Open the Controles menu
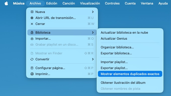The height and width of the screenshot is (96, 171). (x=112, y=3)
